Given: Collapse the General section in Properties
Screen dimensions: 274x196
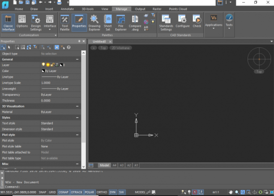Looking at the screenshot, I should 77,60.
